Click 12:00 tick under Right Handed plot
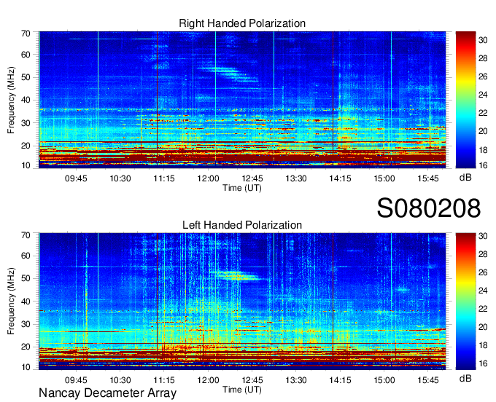The width and height of the screenshot is (496, 402). point(208,178)
